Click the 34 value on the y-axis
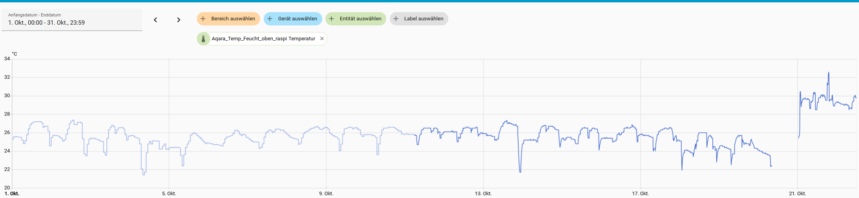This screenshot has height=198, width=859. pos(7,59)
